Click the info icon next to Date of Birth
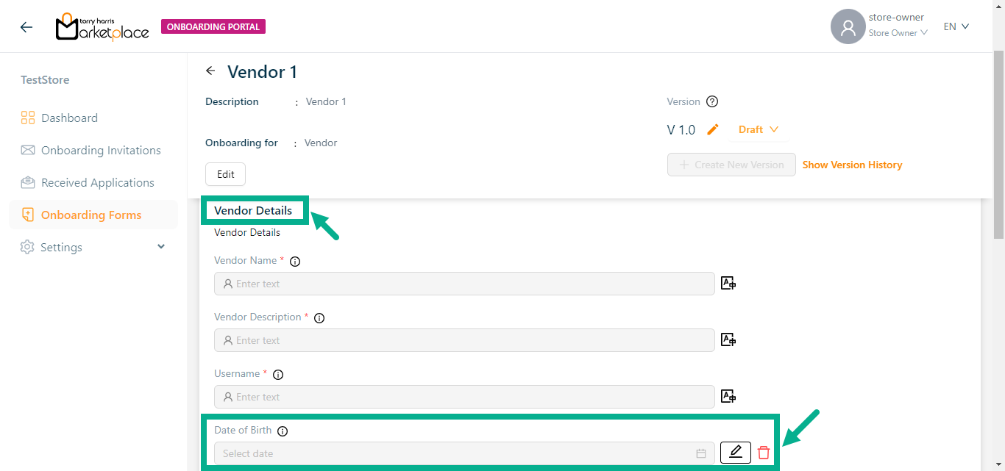The image size is (1005, 471). (x=283, y=431)
